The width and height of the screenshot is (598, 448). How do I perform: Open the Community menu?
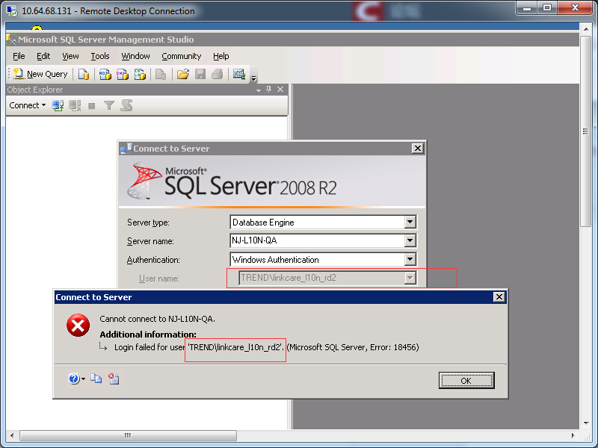pyautogui.click(x=182, y=57)
